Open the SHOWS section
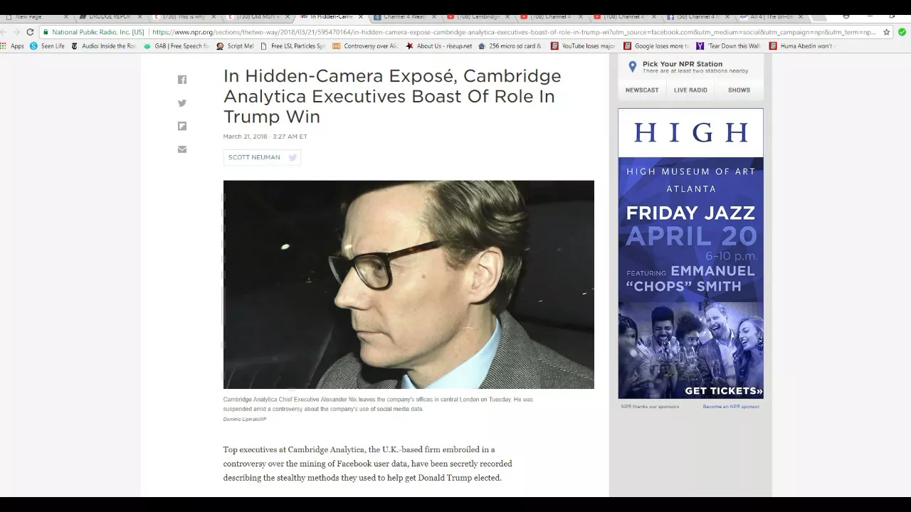 point(739,90)
